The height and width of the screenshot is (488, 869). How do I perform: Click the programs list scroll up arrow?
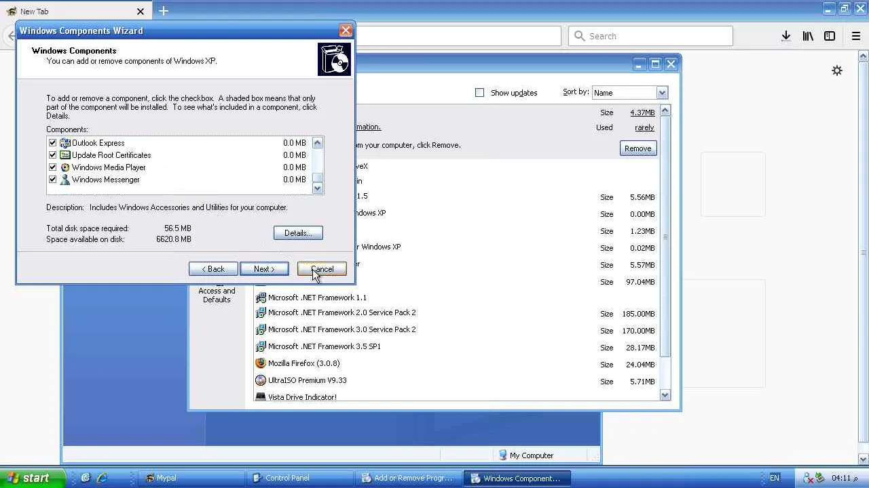pyautogui.click(x=665, y=110)
